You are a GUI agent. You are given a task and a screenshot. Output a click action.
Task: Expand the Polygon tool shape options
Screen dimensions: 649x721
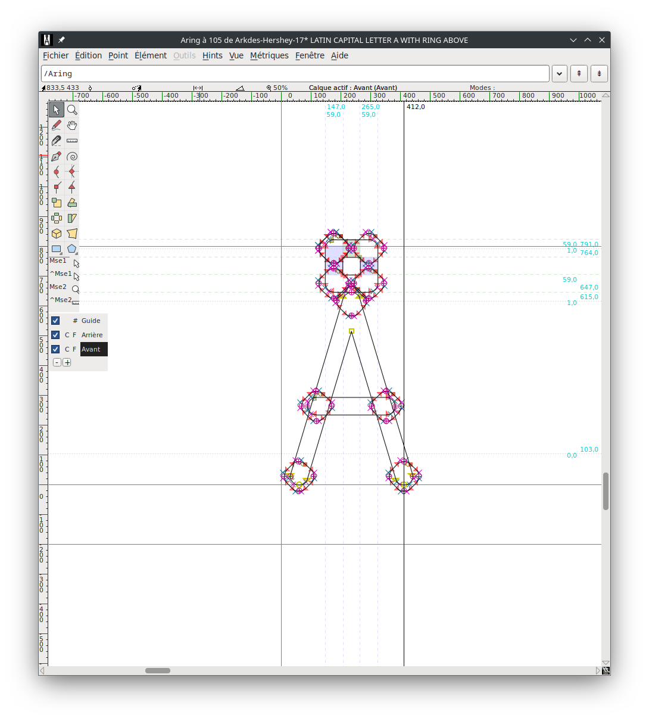tap(77, 254)
